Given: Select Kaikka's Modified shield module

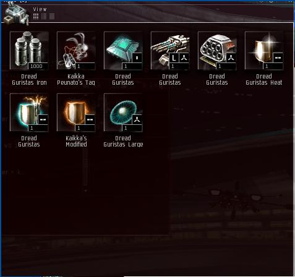Looking at the screenshot, I should tap(76, 113).
